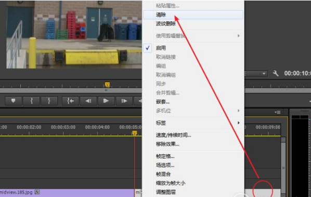Click 00:00:09:00 on the timeline ruler
Screen dimensions: 311x197
pos(268,127)
